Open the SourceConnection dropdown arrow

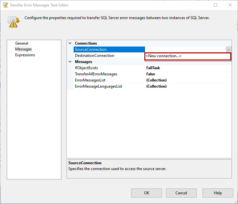(229, 49)
